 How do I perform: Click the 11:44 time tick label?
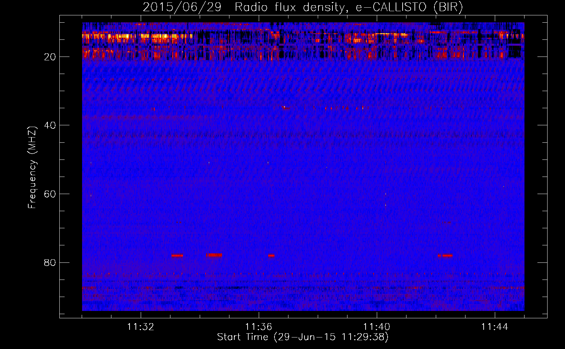click(x=495, y=327)
